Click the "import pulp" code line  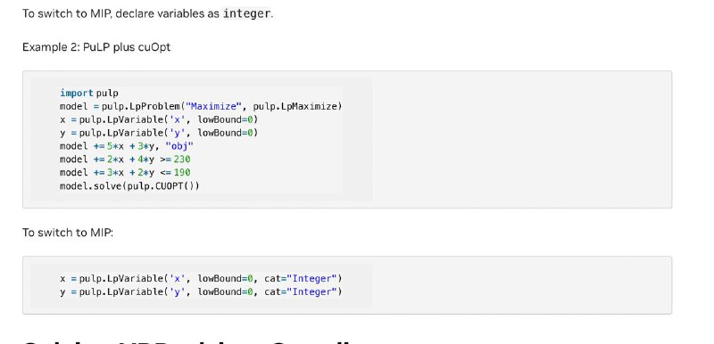click(x=89, y=94)
